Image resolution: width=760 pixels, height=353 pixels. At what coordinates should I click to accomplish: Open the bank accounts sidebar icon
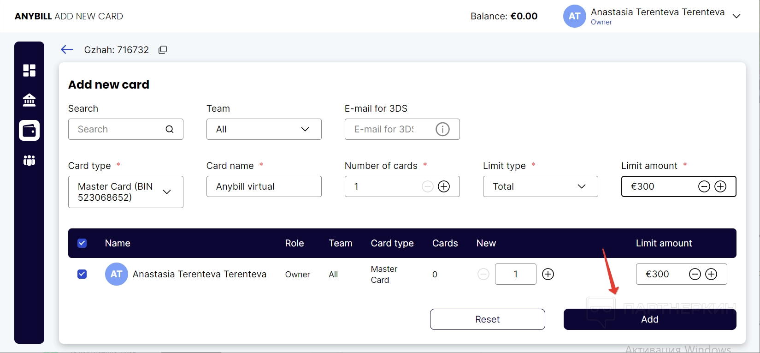tap(29, 100)
